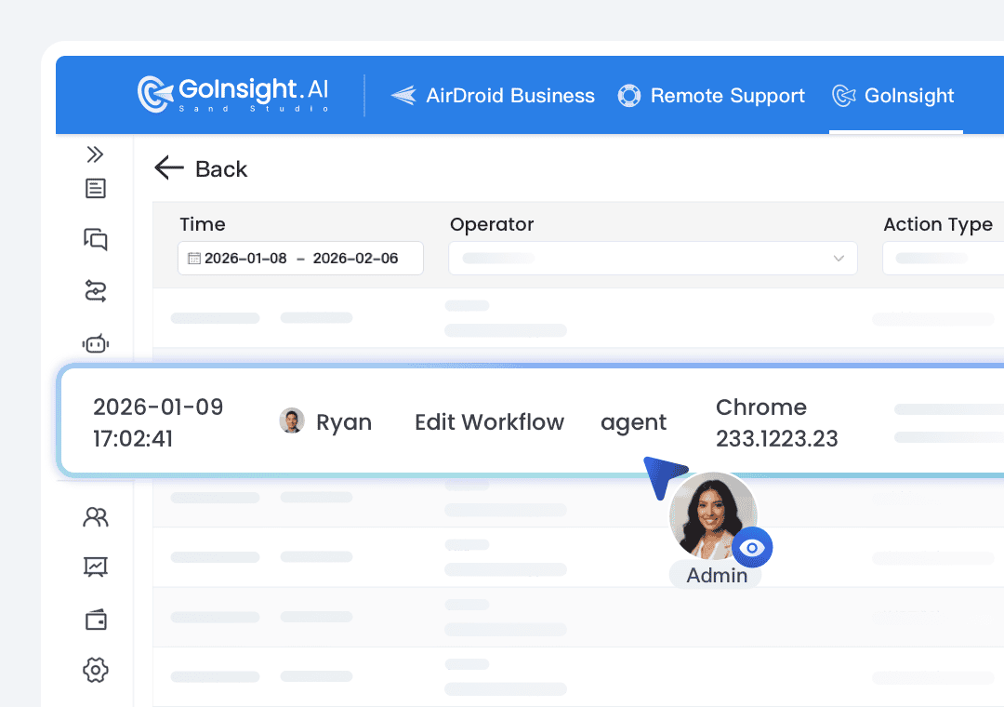The width and height of the screenshot is (1004, 707).
Task: Click the Time date range field
Action: point(301,259)
